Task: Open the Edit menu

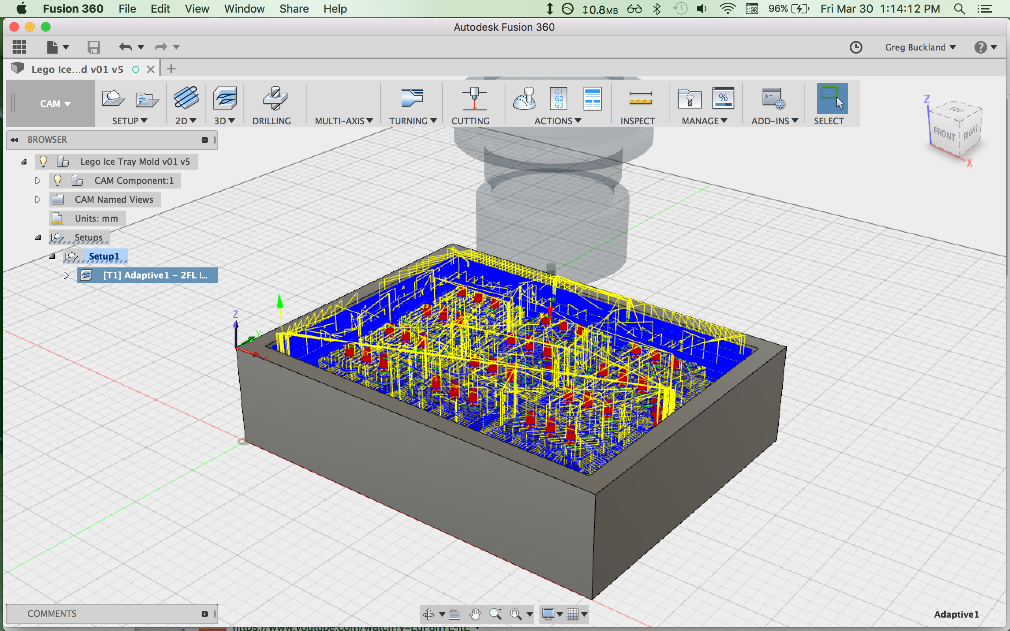Action: 160,9
